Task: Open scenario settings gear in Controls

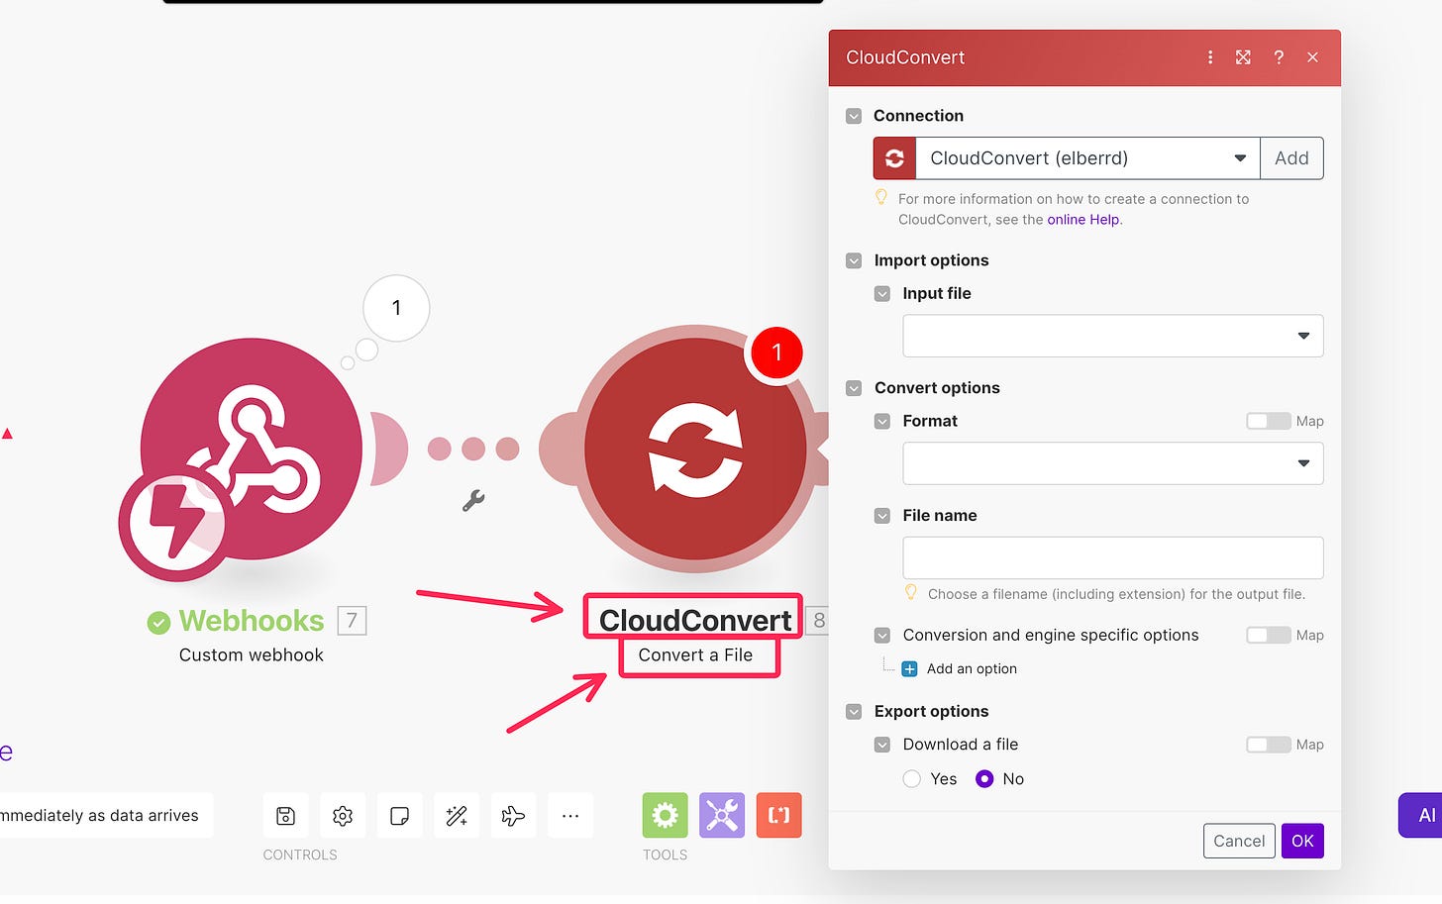Action: coord(343,816)
